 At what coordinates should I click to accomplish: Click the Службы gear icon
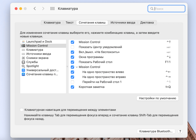click(x=23, y=62)
